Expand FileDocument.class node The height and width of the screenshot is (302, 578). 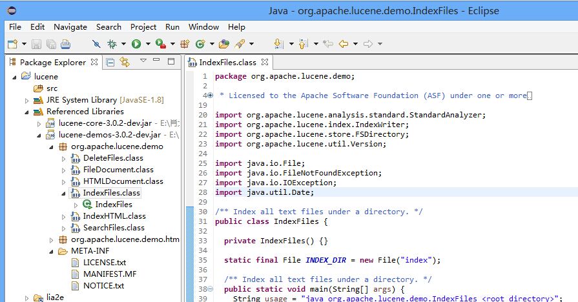(x=63, y=170)
